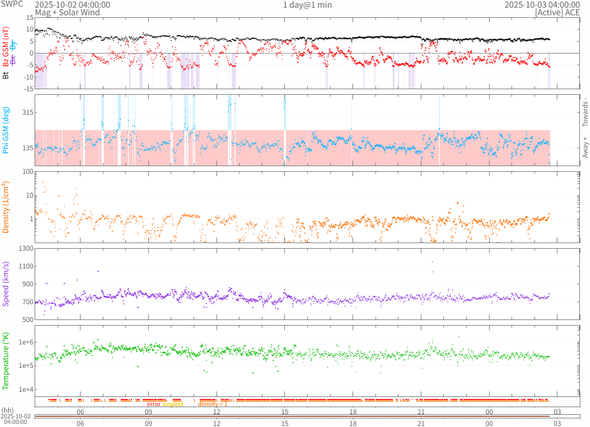Viewport: 590px width, 427px height.
Task: Open the 'Mag + Solar Wind' plot selector
Action: click(x=67, y=12)
